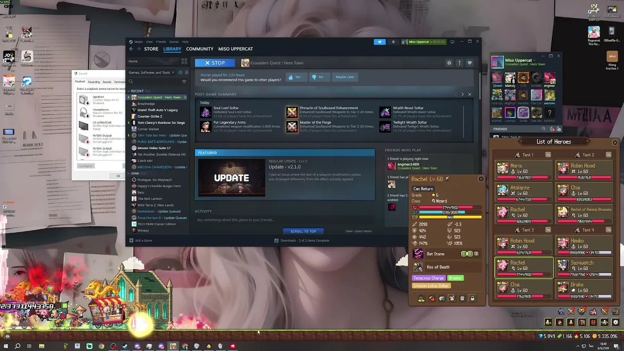Click the Tenacious Charge trait tag

tap(429, 278)
